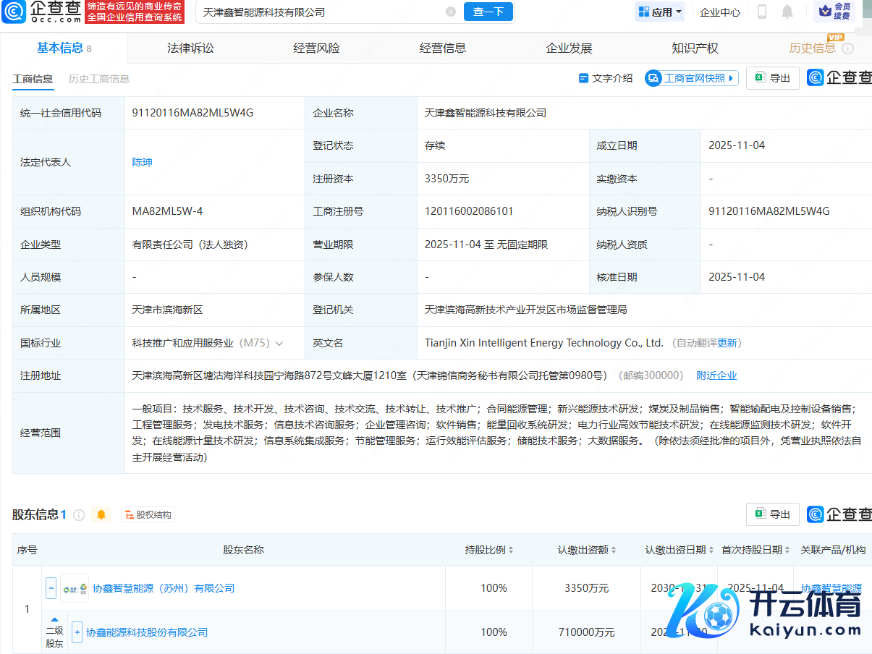Click the info icon beside 历史信息
Screen dimensions: 872x654
point(847,48)
